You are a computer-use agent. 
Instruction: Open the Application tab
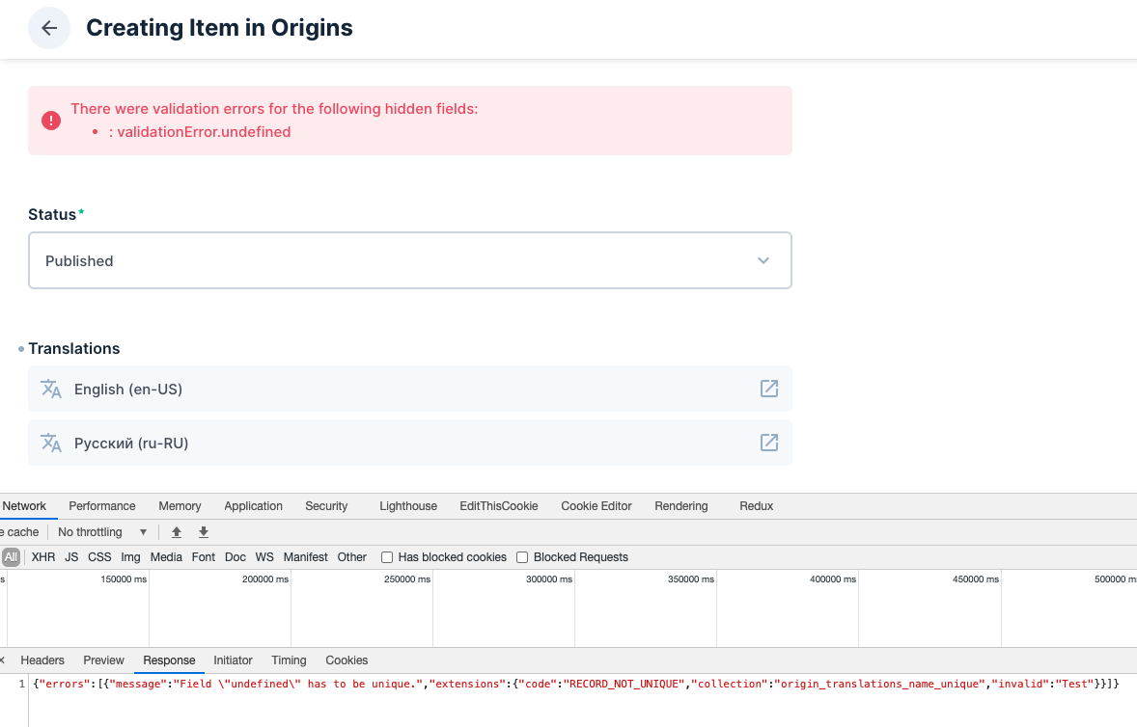tap(253, 506)
